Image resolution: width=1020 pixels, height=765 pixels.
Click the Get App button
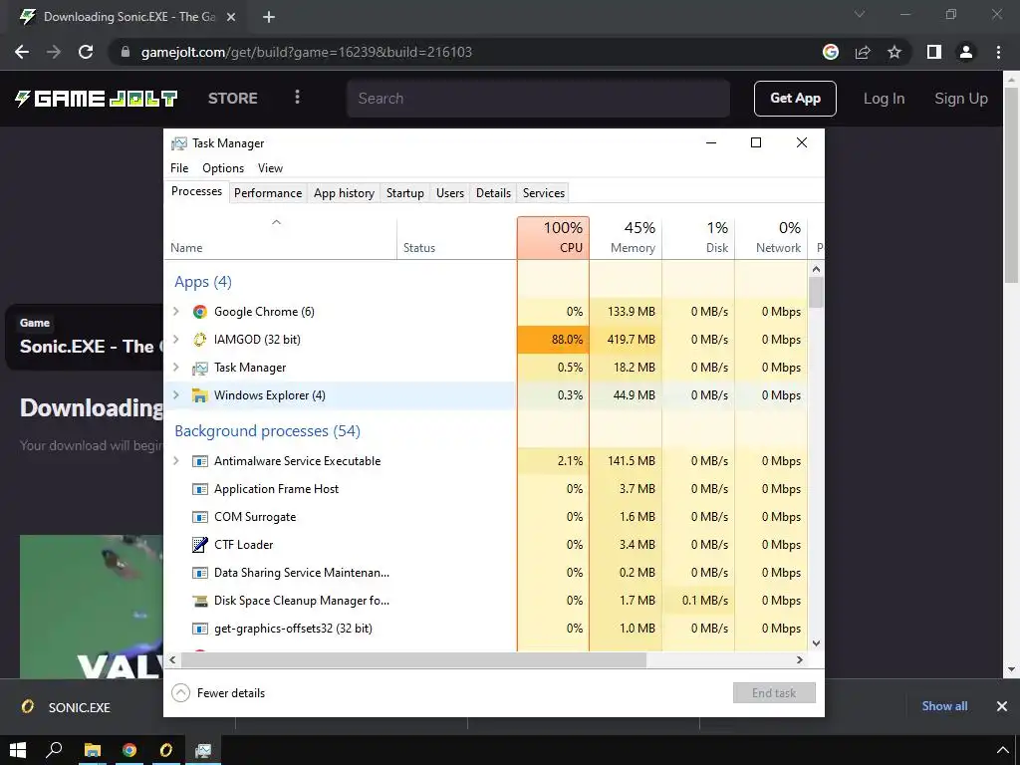pos(795,99)
